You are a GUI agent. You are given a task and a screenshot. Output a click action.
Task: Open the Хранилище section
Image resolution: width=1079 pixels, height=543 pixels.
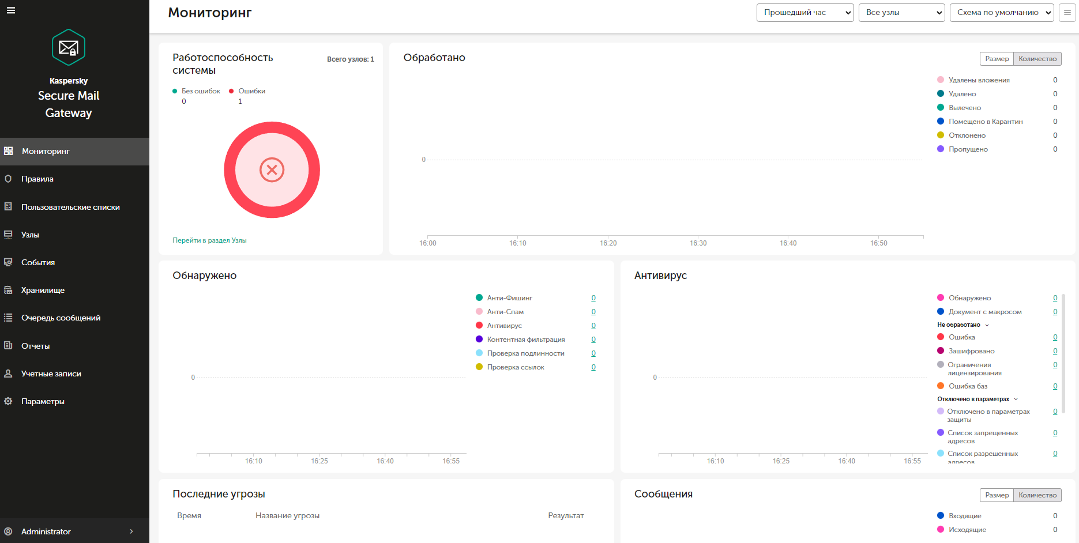(74, 290)
